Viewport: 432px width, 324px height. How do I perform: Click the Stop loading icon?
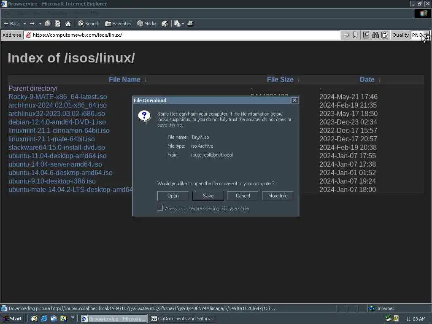coord(48,24)
